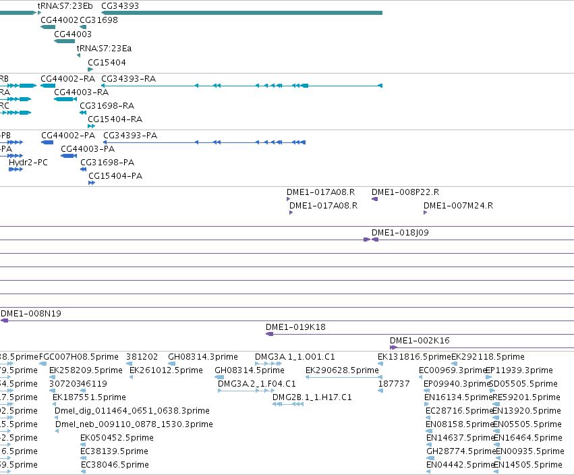Viewport: 574px width, 475px height.
Task: Click the tRNA:S7:23Ea label
Action: (104, 49)
